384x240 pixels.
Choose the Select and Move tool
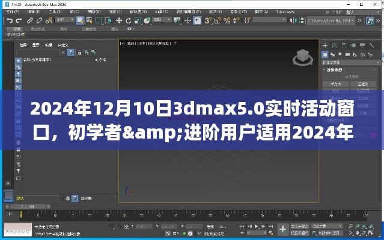120,20
